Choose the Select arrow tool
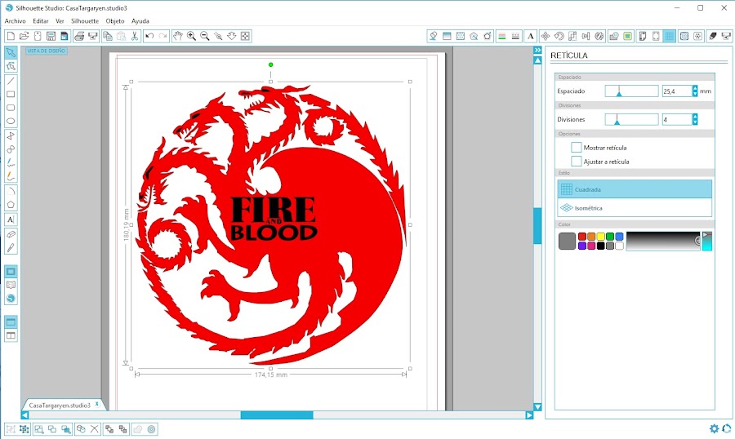The width and height of the screenshot is (735, 439). point(11,52)
